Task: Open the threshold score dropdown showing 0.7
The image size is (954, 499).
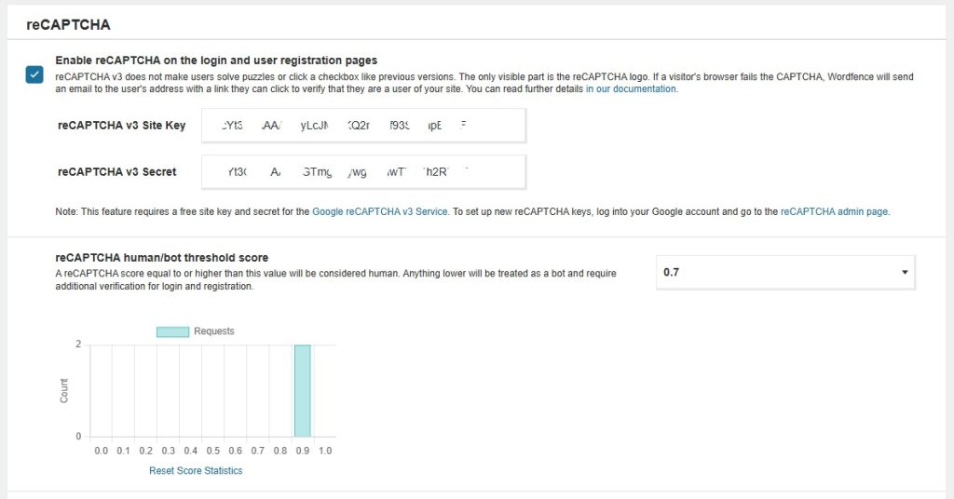Action: [x=784, y=272]
